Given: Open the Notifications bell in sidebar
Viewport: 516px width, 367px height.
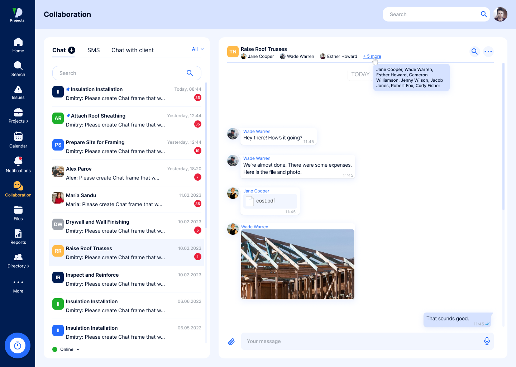Looking at the screenshot, I should click(18, 165).
